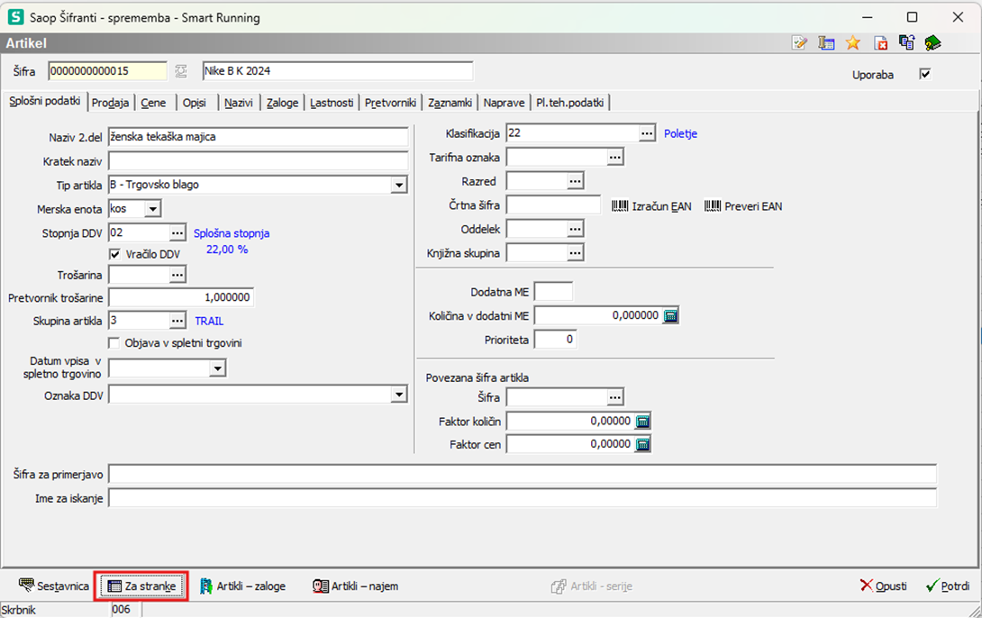This screenshot has width=982, height=618.
Task: Switch to the Cene tab
Action: tap(153, 103)
